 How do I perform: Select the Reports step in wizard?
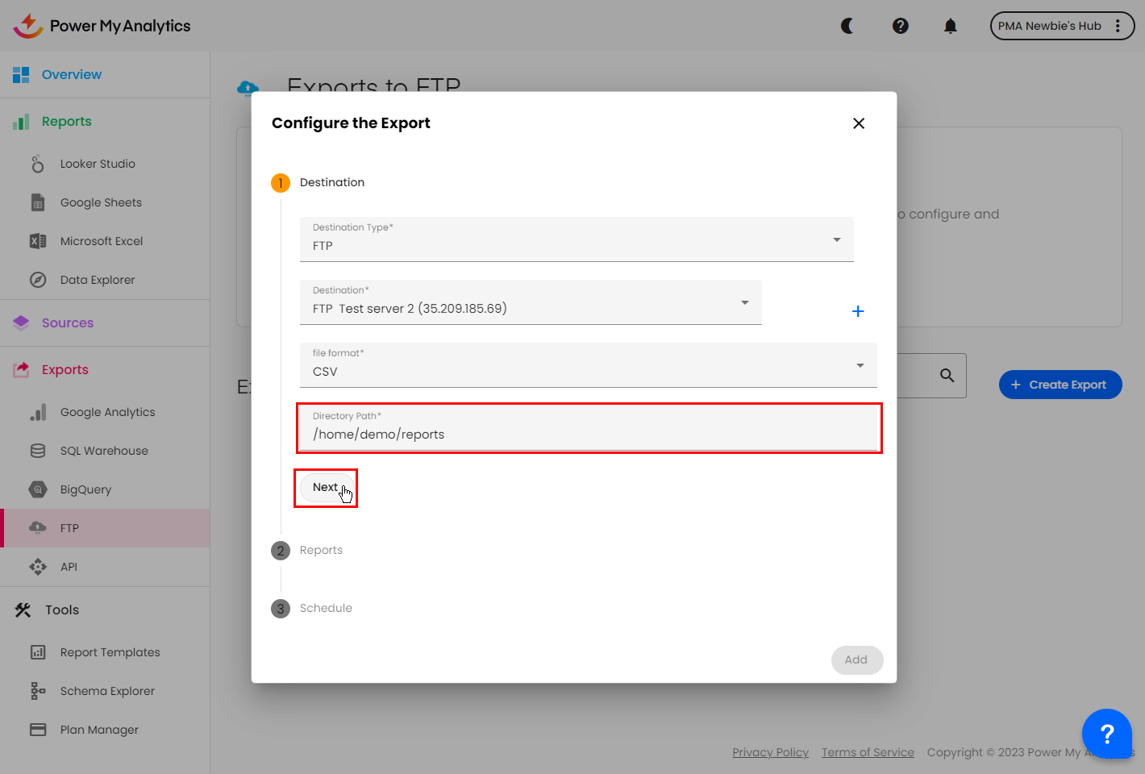[321, 550]
